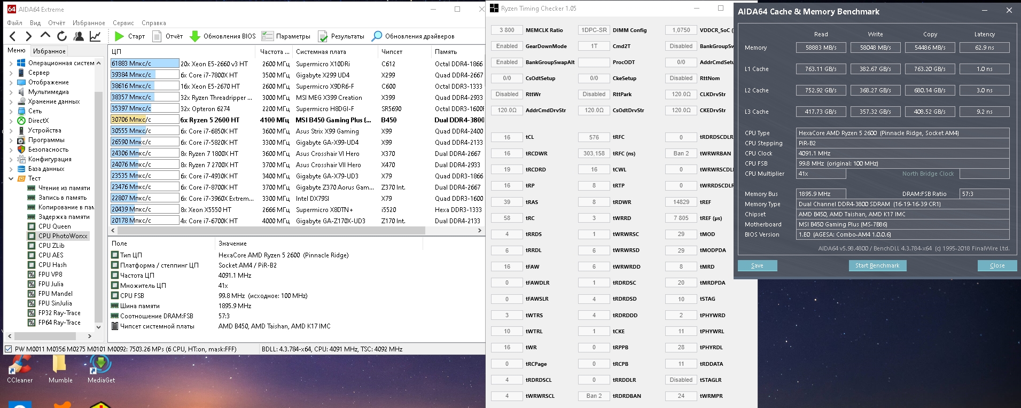Image resolution: width=1021 pixels, height=408 pixels.
Task: Select CPU AES benchmark
Action: (x=51, y=255)
